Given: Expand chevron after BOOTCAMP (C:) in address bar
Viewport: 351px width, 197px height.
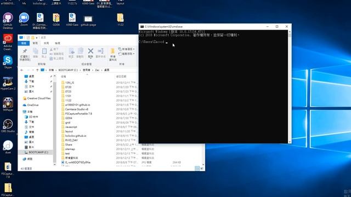Looking at the screenshot, I should [80, 70].
